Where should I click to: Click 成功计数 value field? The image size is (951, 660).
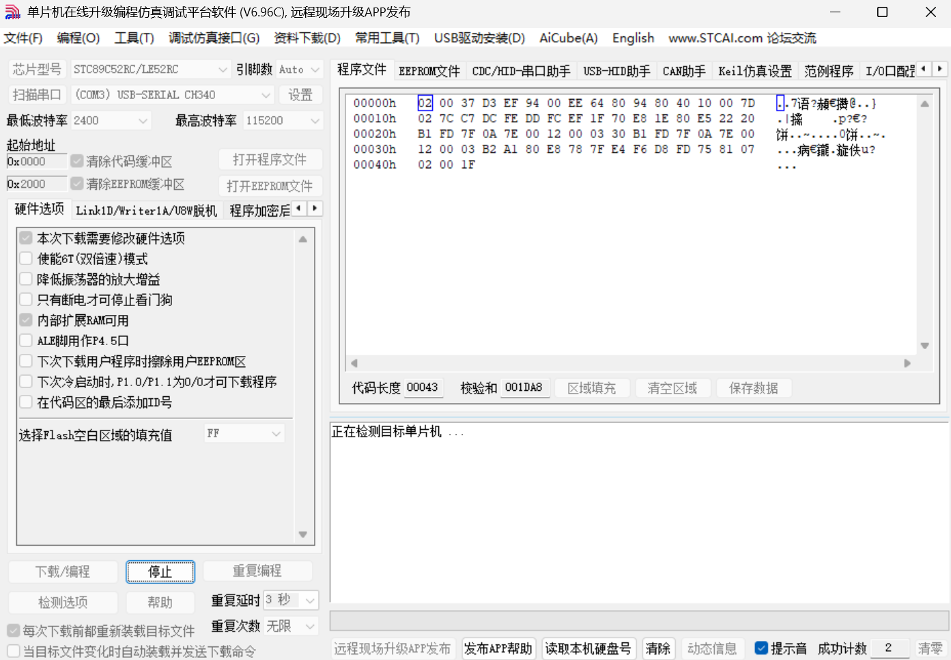coord(889,648)
